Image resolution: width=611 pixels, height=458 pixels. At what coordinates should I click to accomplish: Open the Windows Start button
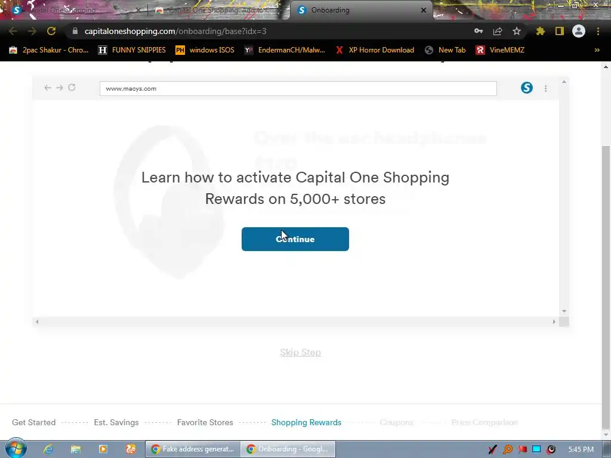tap(16, 448)
